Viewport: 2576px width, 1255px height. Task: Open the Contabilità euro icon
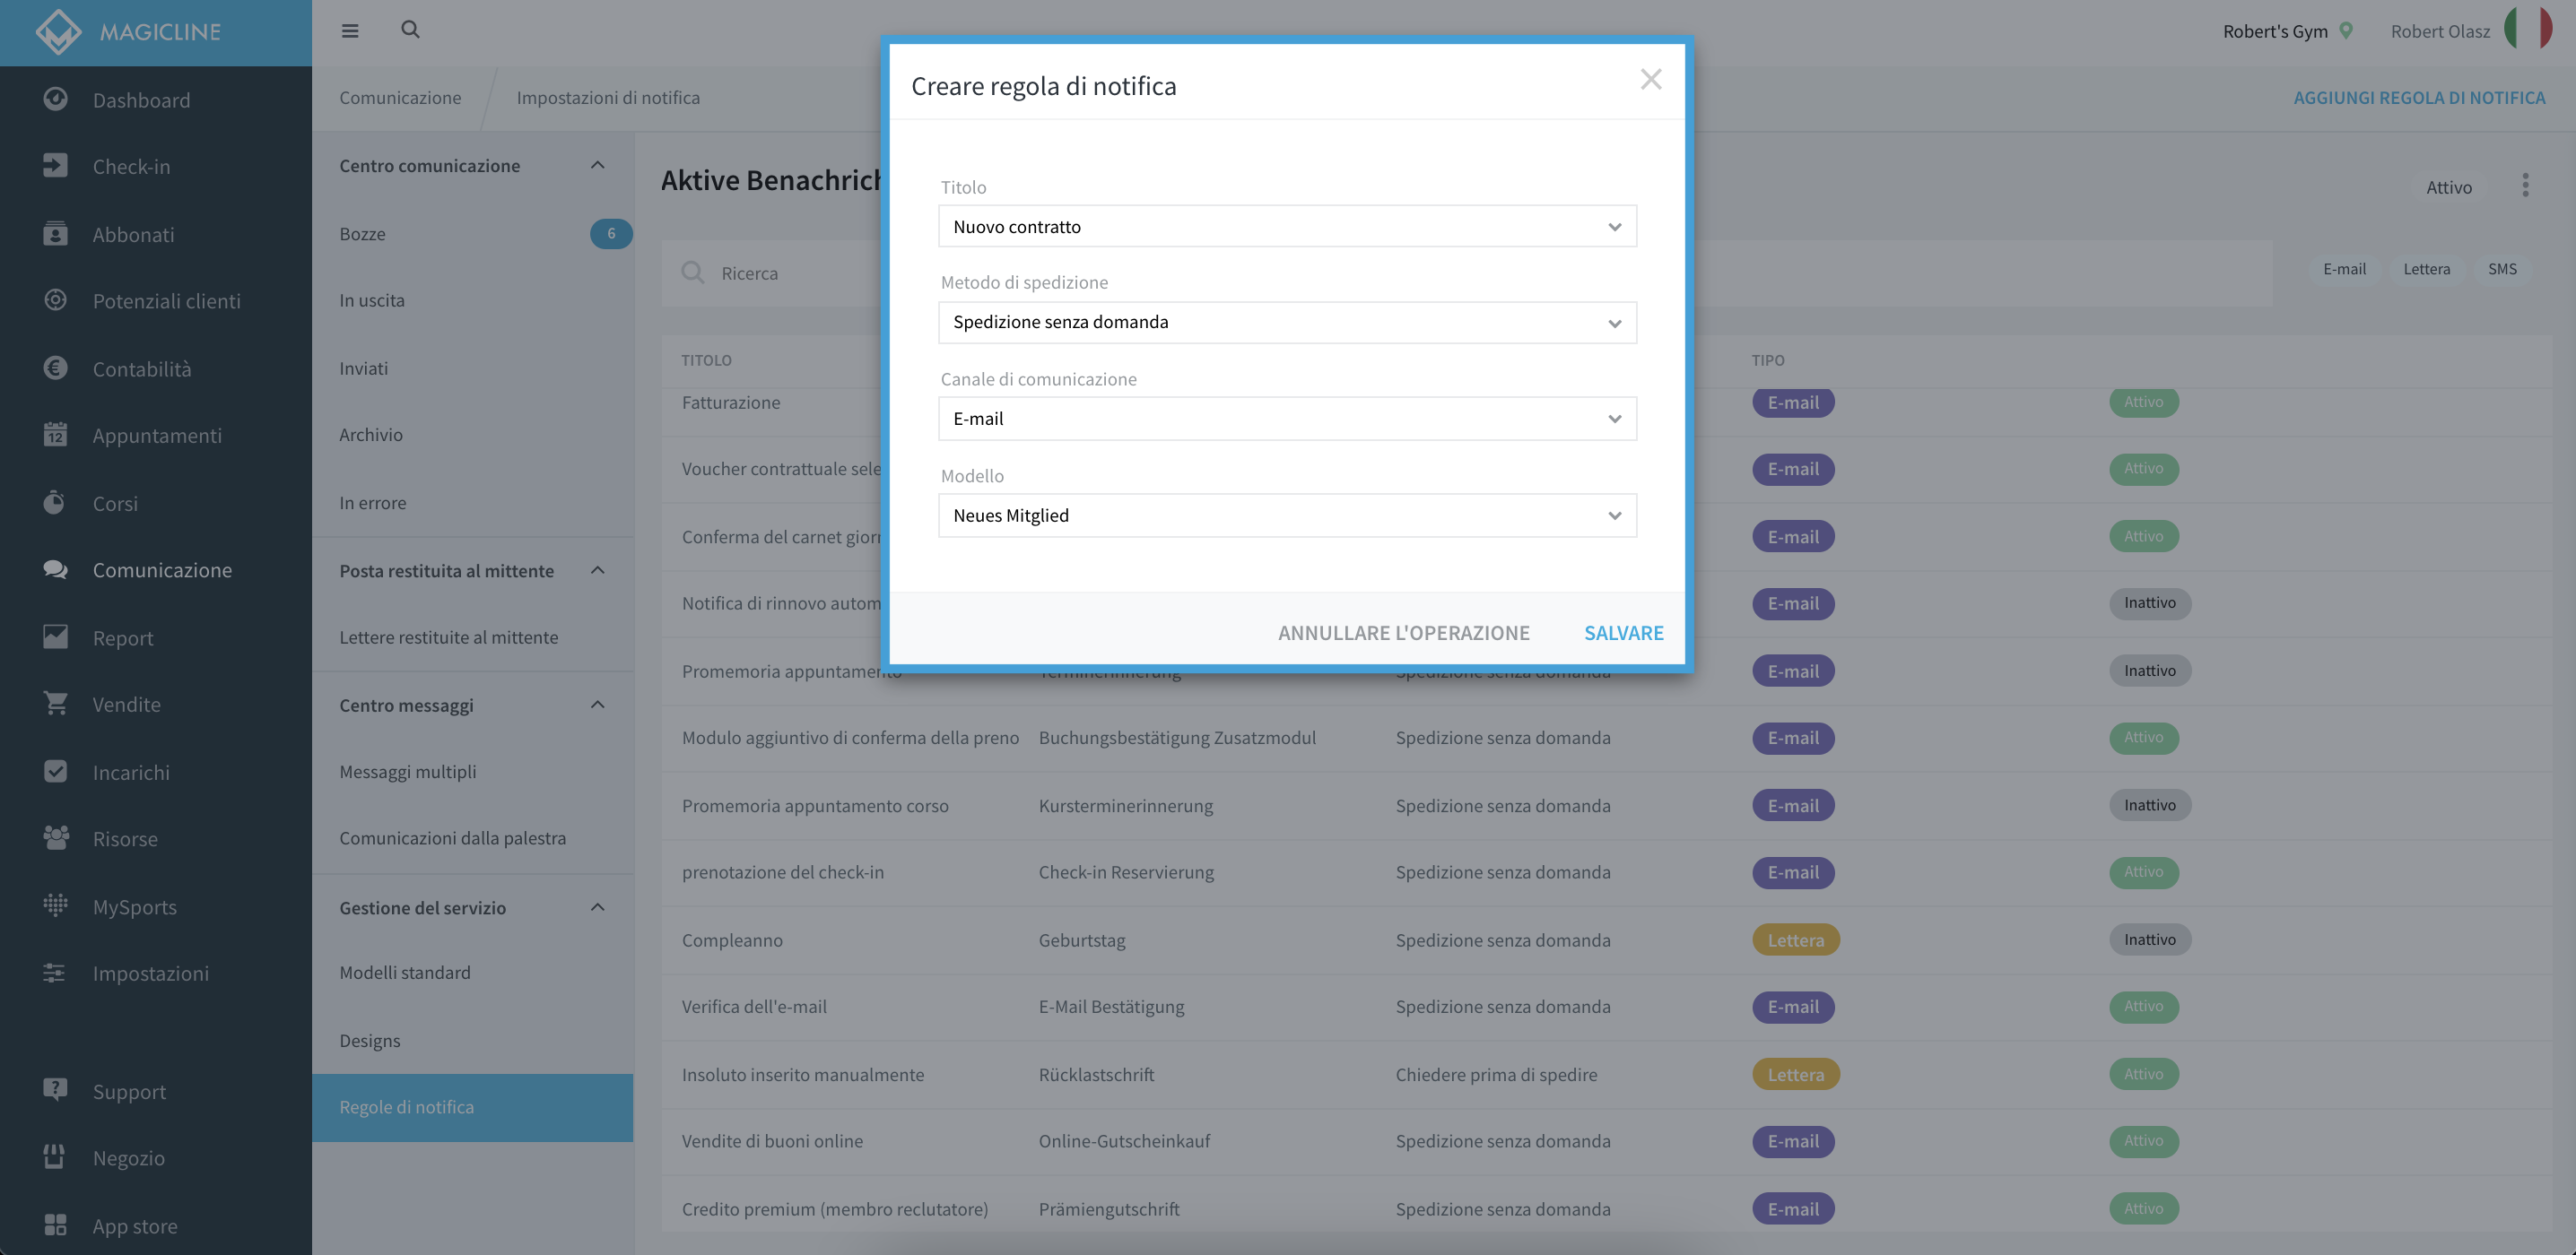tap(55, 368)
